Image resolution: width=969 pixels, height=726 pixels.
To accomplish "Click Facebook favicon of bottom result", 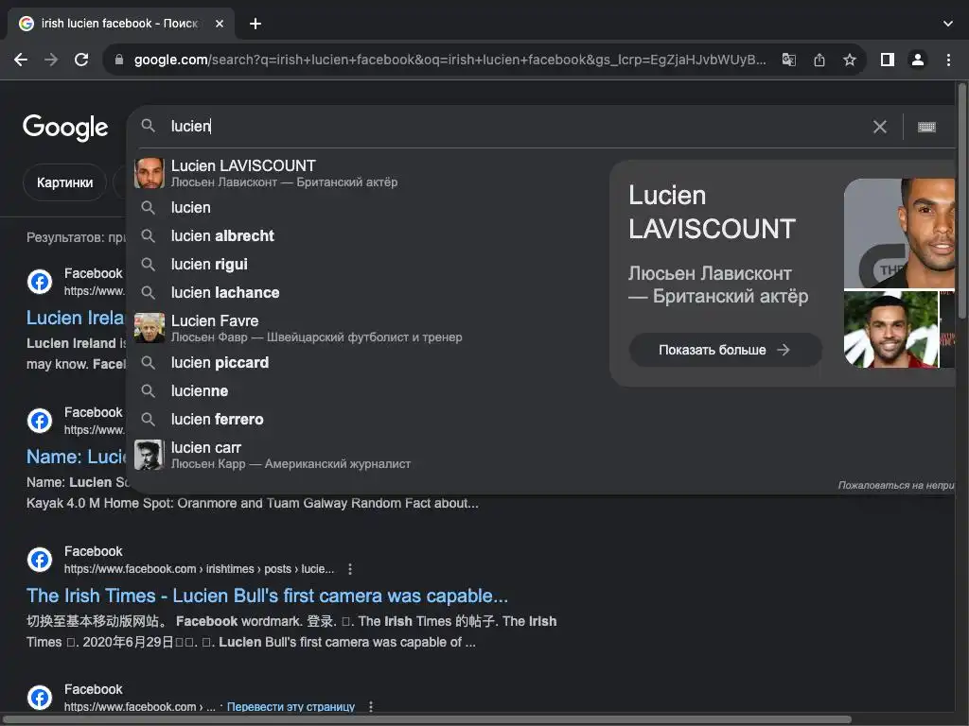I will point(40,699).
